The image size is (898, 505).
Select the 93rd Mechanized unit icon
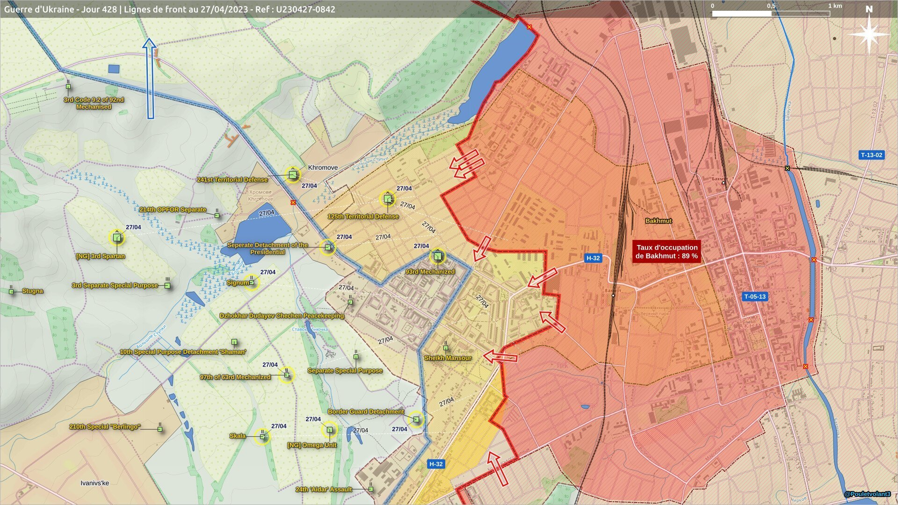click(x=437, y=256)
